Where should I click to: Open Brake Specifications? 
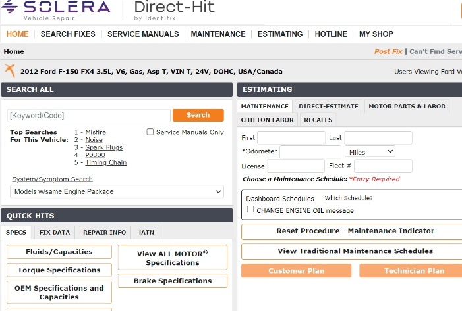(173, 281)
